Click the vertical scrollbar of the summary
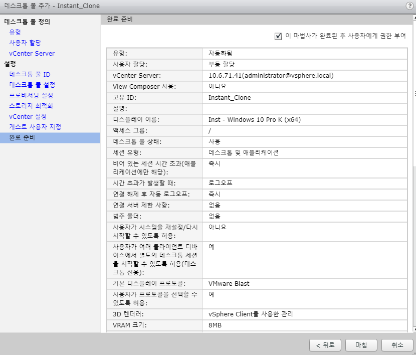Screen dimensions: 416x355 point(414,172)
